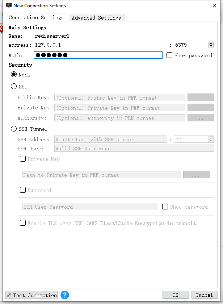Select the SSL security option

[13, 87]
